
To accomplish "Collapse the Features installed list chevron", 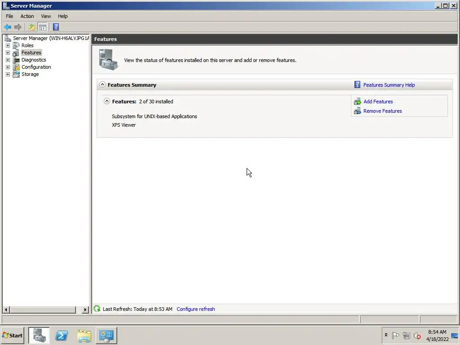I will tap(107, 101).
